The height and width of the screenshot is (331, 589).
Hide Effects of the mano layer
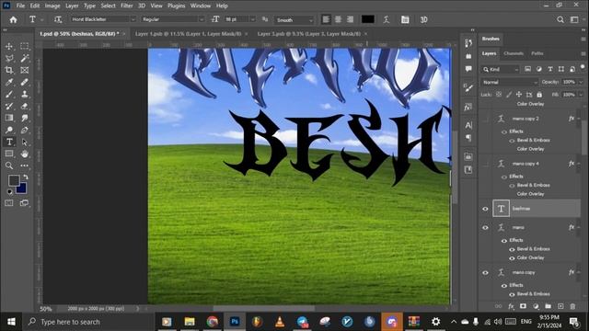(x=504, y=241)
